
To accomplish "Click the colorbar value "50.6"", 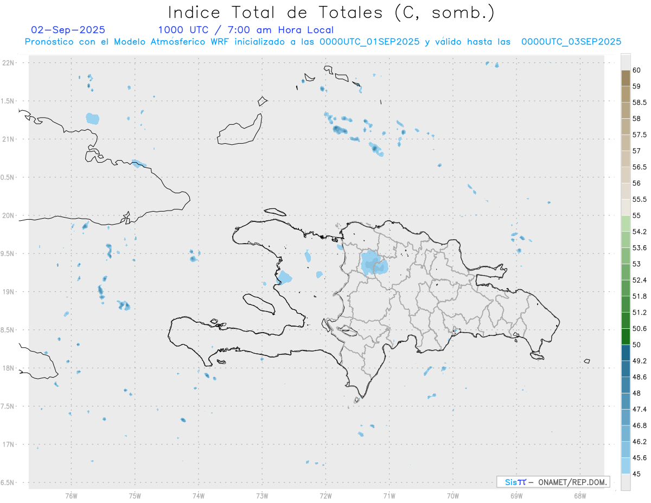I will 639,329.
